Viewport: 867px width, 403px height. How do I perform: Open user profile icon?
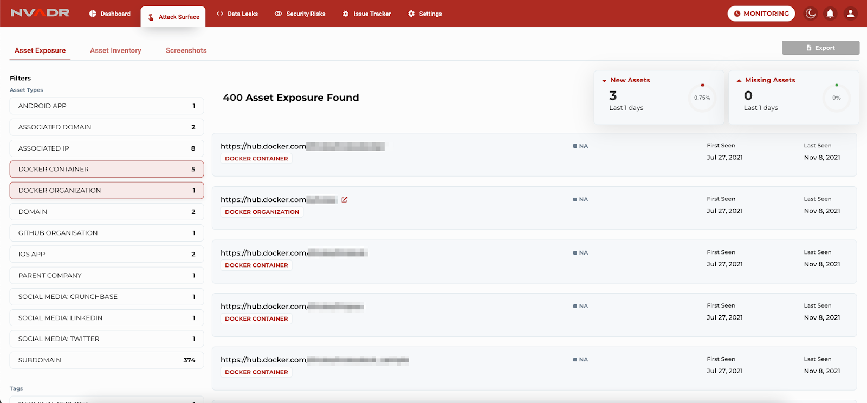[x=851, y=14]
